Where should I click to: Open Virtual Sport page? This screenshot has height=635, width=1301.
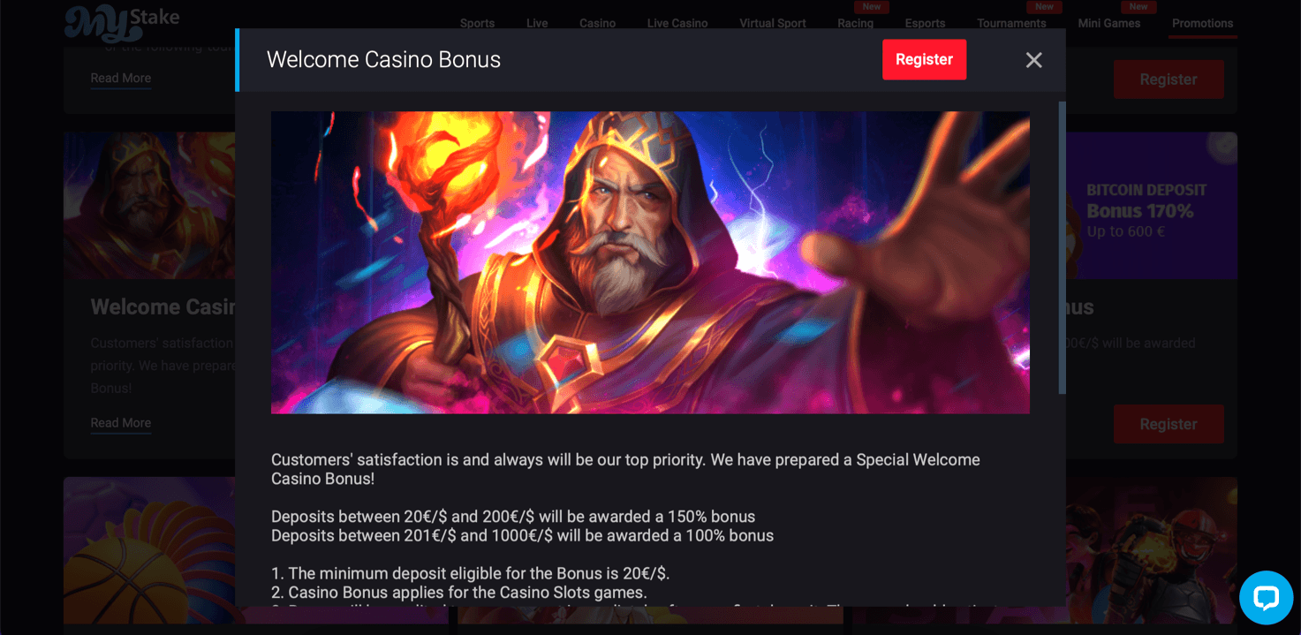[773, 23]
